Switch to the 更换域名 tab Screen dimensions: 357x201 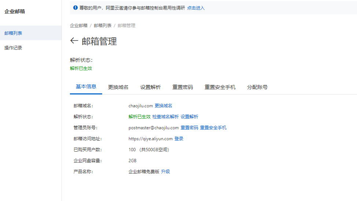pyautogui.click(x=118, y=87)
